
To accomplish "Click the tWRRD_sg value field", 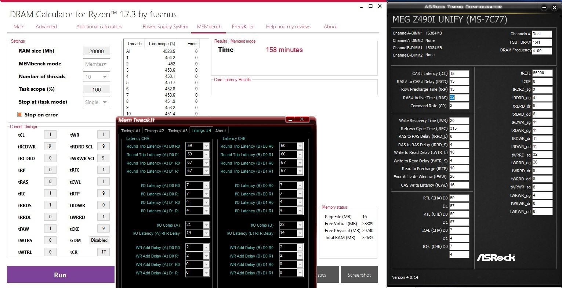I will coord(542,155).
